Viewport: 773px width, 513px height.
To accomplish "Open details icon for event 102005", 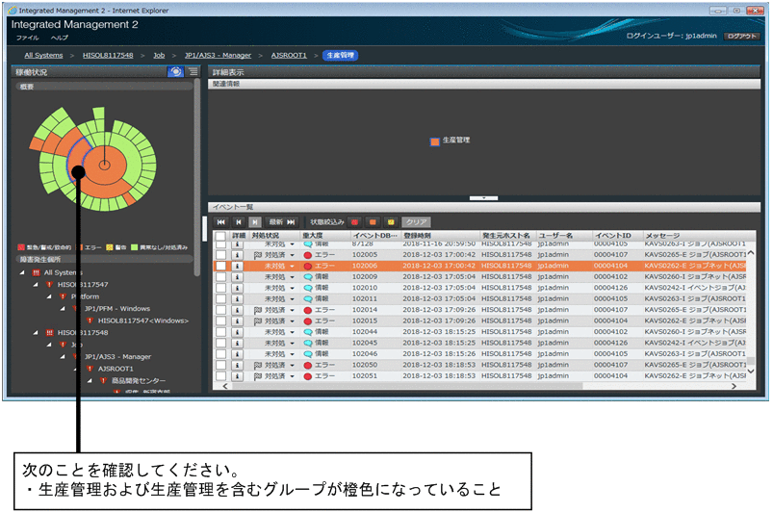I will point(238,255).
